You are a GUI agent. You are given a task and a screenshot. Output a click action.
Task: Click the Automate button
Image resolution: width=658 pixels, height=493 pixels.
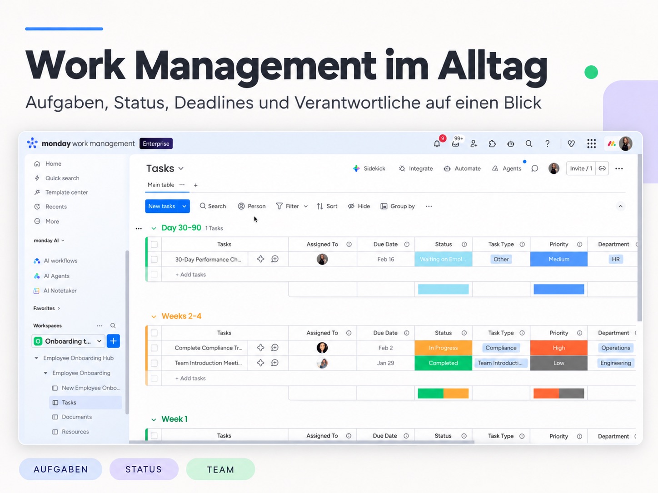click(462, 168)
